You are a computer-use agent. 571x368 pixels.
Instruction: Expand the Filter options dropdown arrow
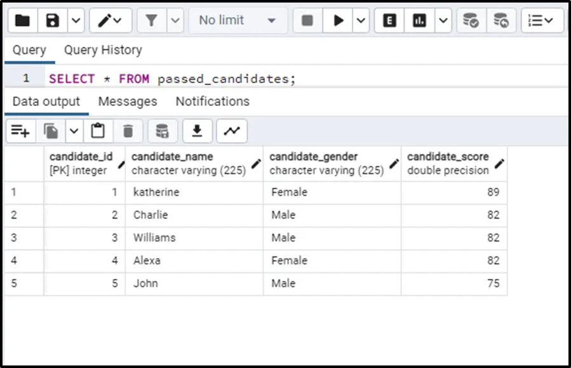[x=175, y=21]
